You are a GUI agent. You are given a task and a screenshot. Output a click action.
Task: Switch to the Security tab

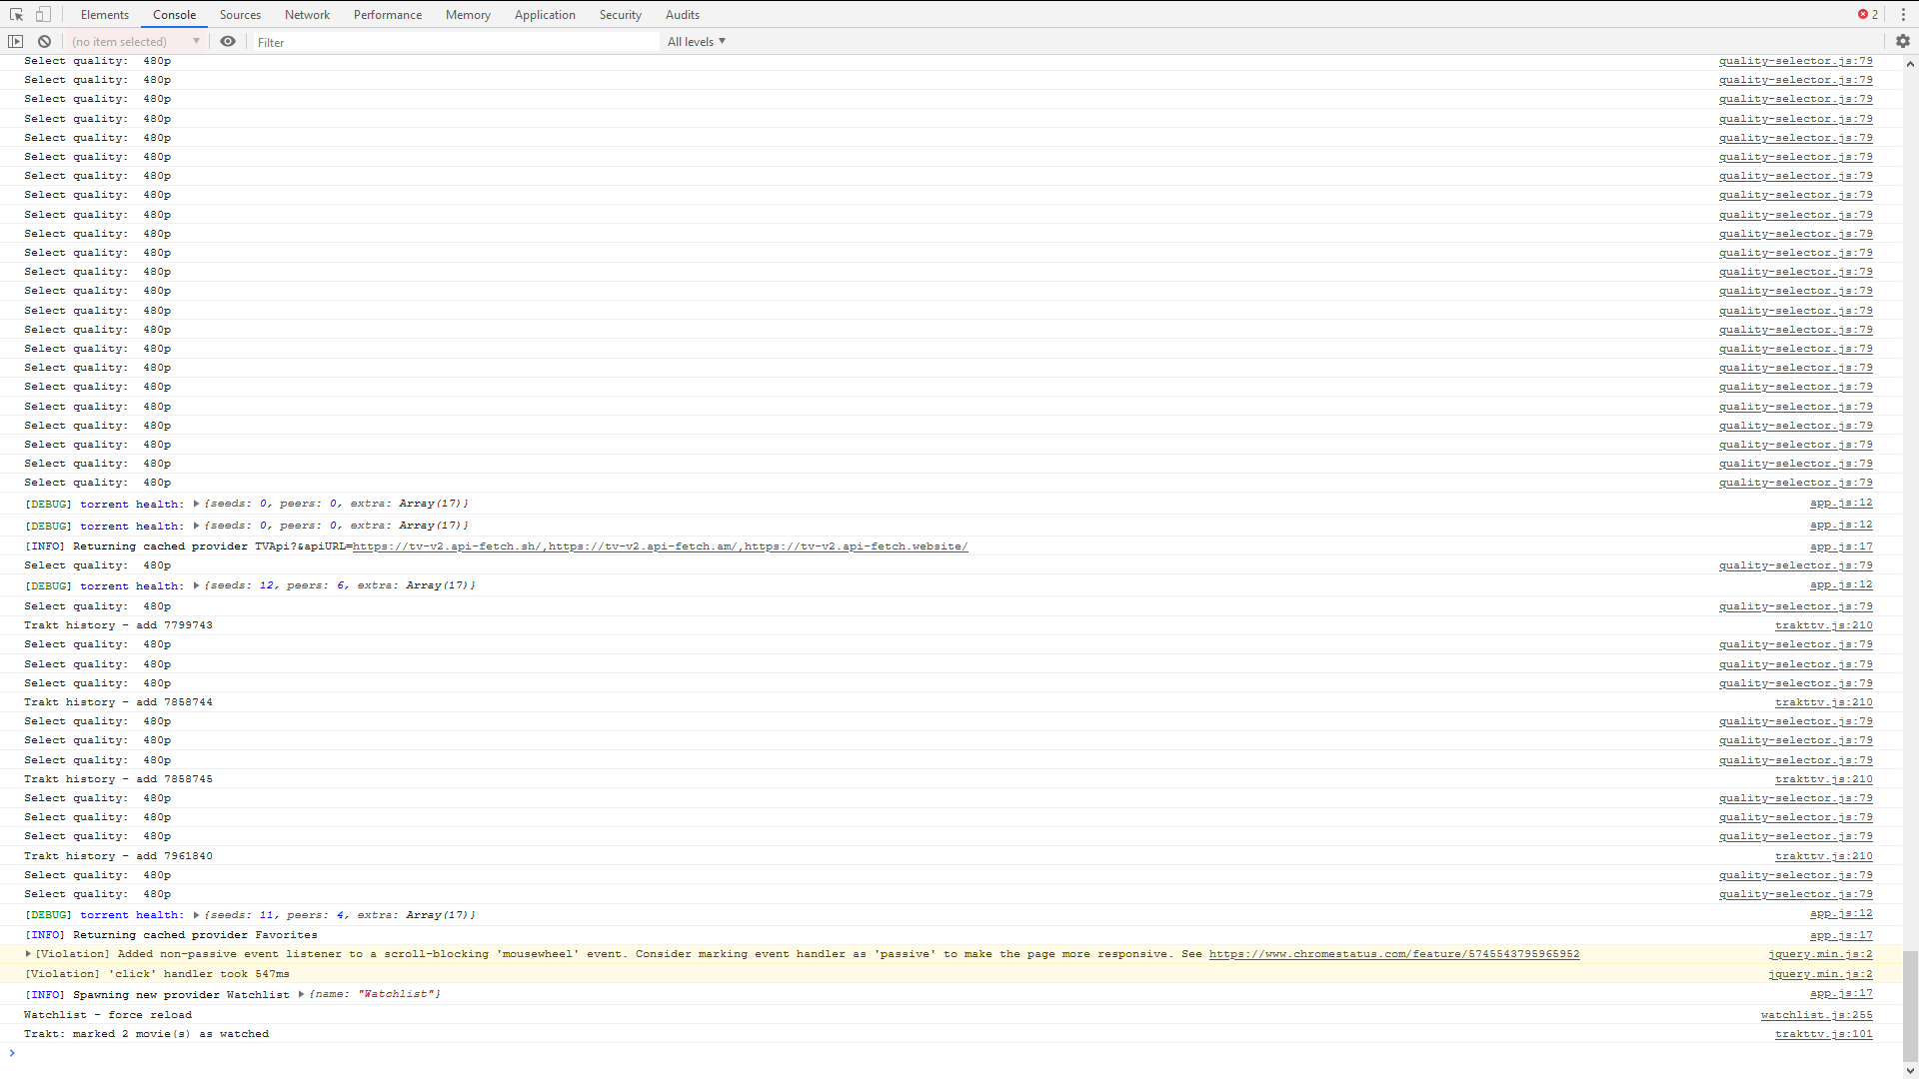pyautogui.click(x=621, y=14)
